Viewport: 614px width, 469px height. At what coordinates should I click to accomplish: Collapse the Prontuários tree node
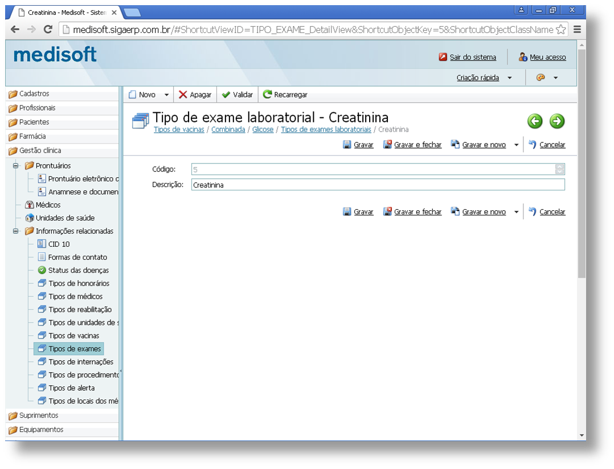click(16, 166)
